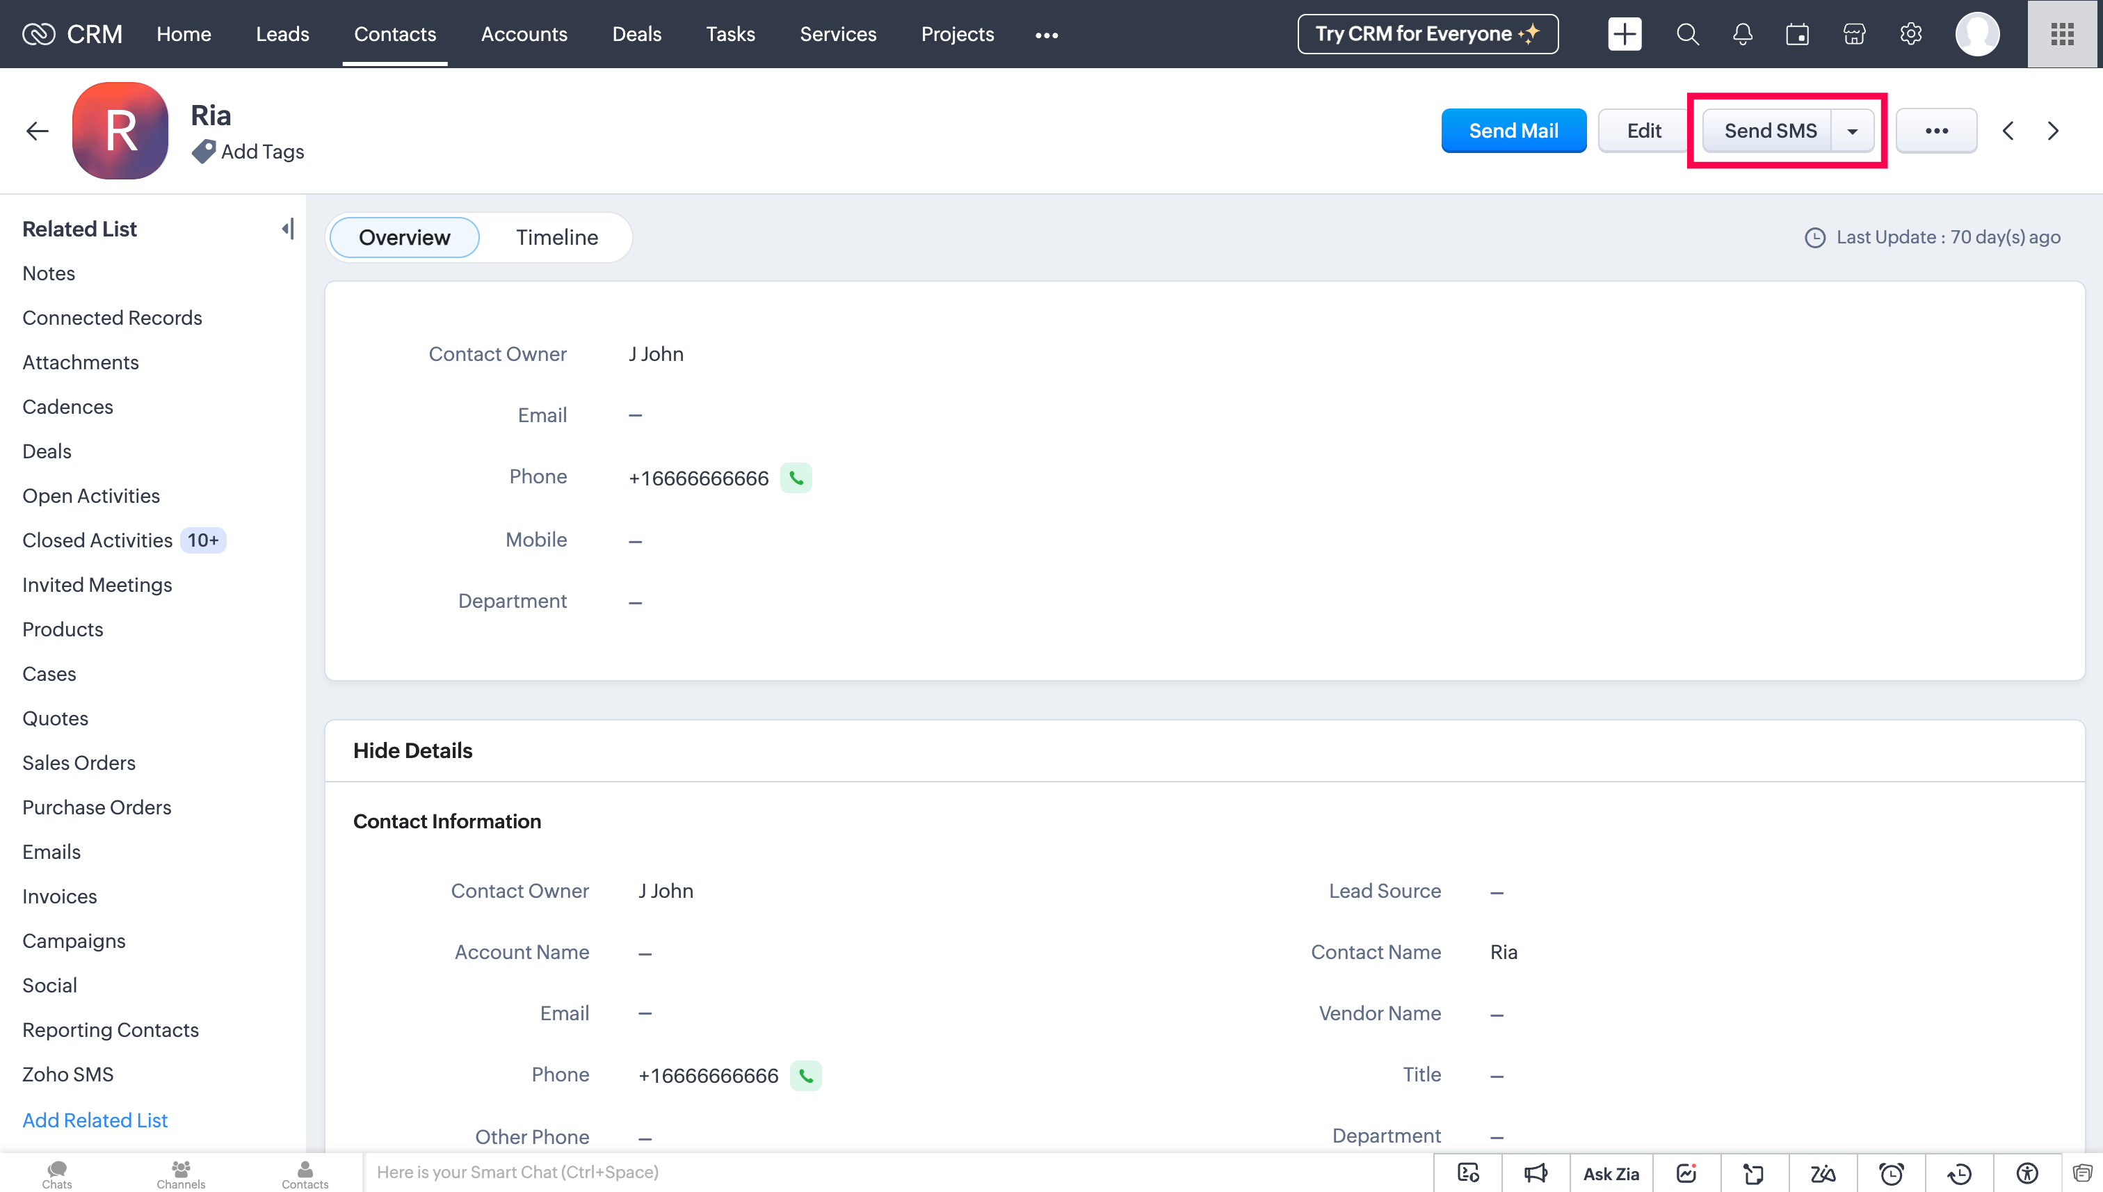
Task: Open the Deals module tab
Action: (636, 34)
